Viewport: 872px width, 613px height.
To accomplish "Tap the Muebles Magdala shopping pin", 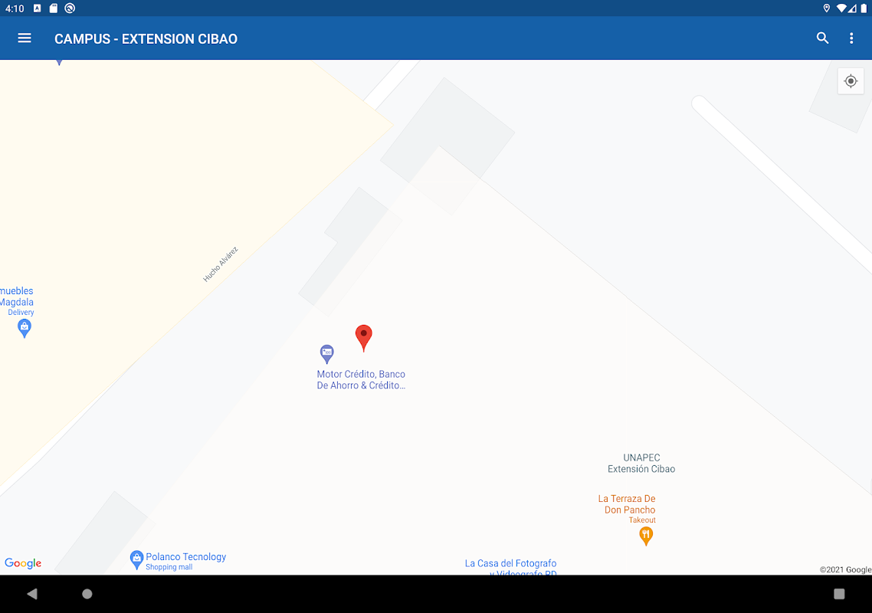I will [25, 329].
